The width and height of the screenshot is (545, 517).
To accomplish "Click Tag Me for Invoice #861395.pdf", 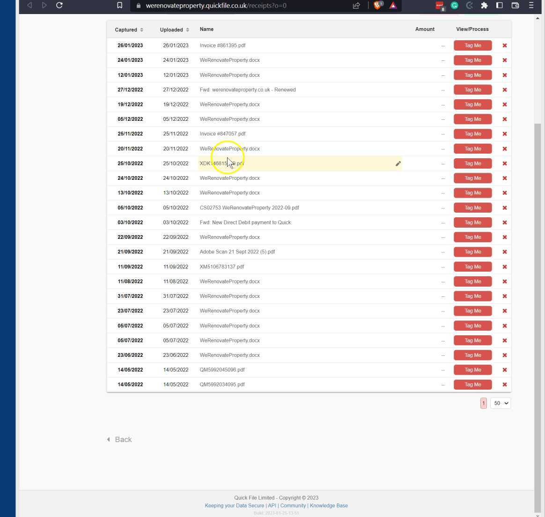I will click(x=473, y=45).
